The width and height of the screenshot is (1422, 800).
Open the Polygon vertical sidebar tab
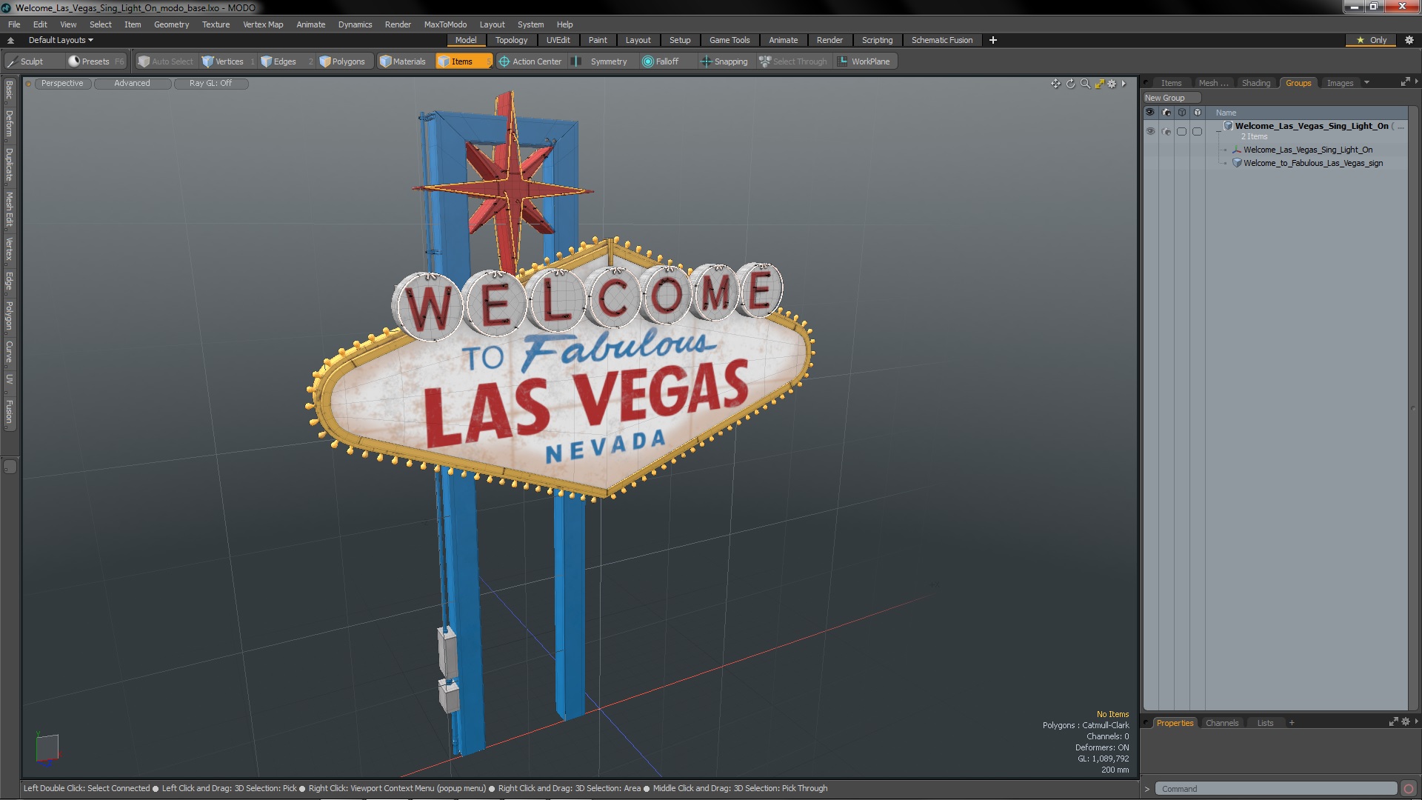click(10, 316)
